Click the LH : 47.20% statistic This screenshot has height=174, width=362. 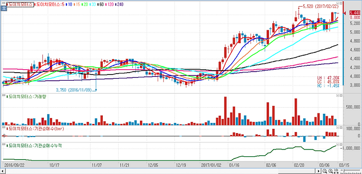point(329,78)
